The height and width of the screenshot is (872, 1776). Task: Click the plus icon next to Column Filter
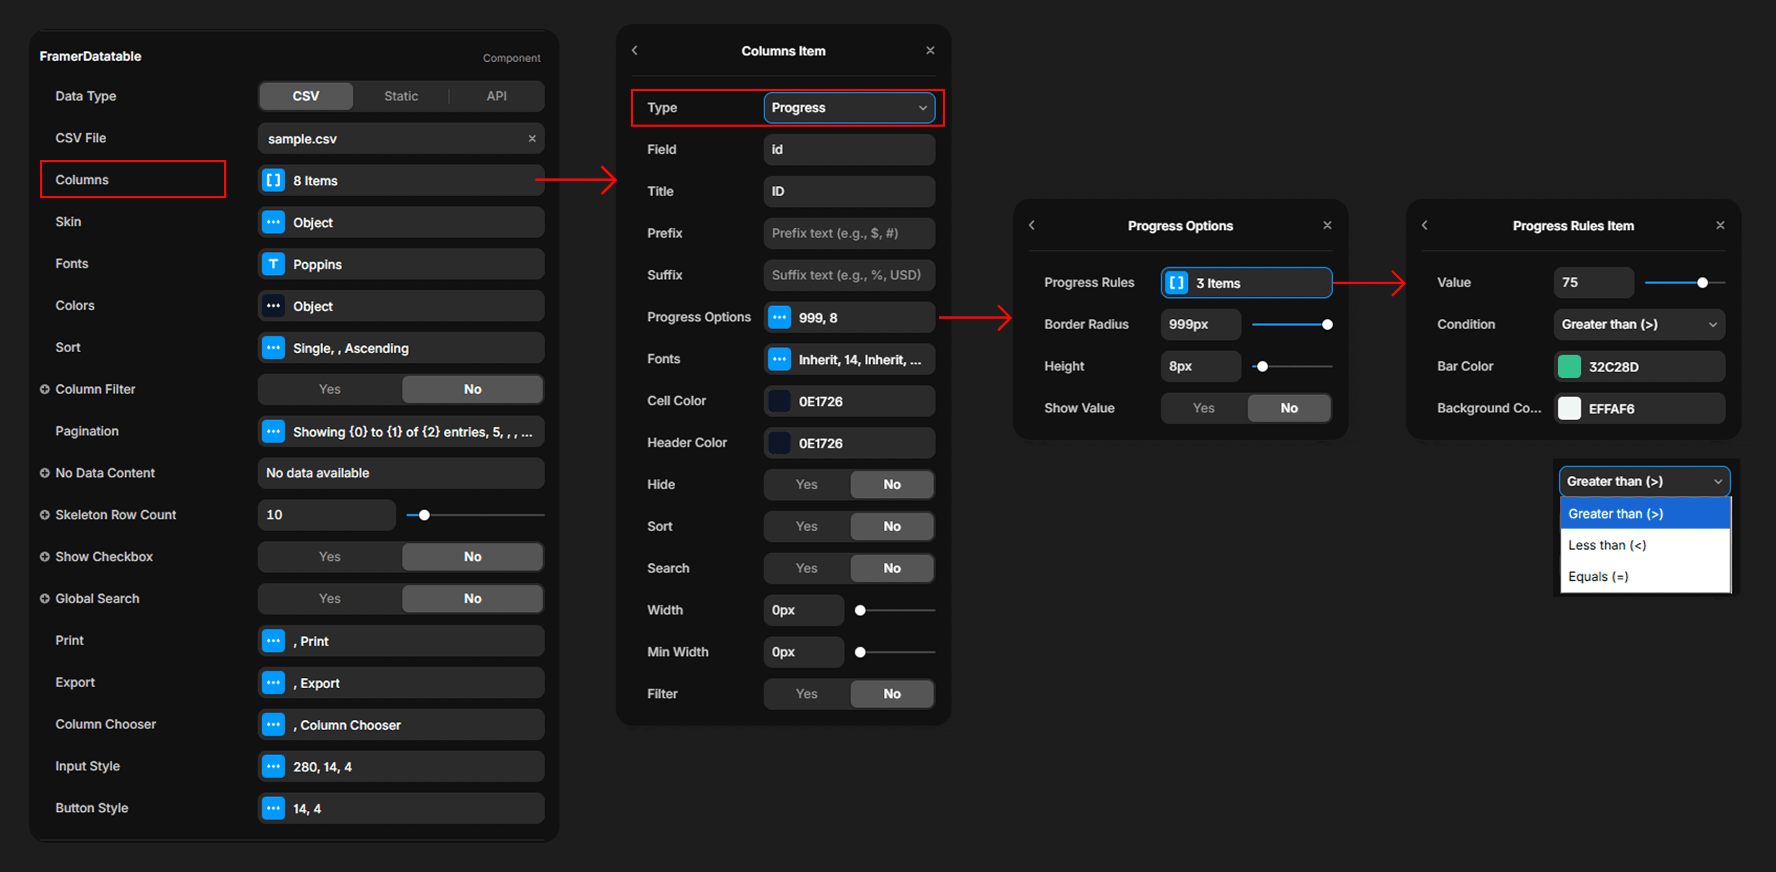(45, 389)
